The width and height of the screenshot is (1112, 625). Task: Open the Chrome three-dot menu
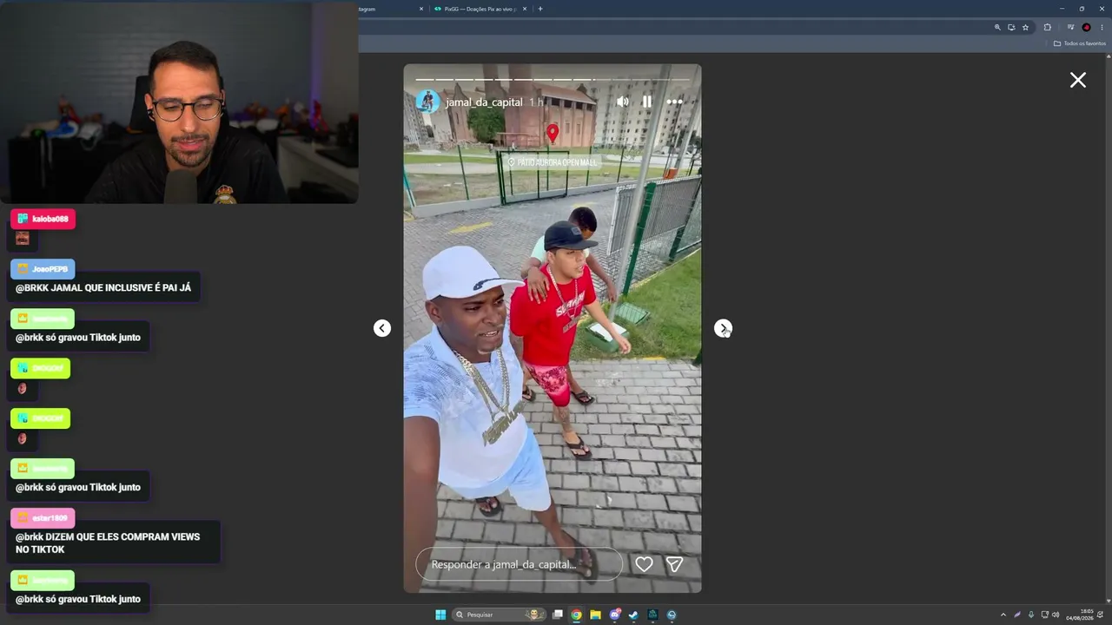click(x=1102, y=27)
